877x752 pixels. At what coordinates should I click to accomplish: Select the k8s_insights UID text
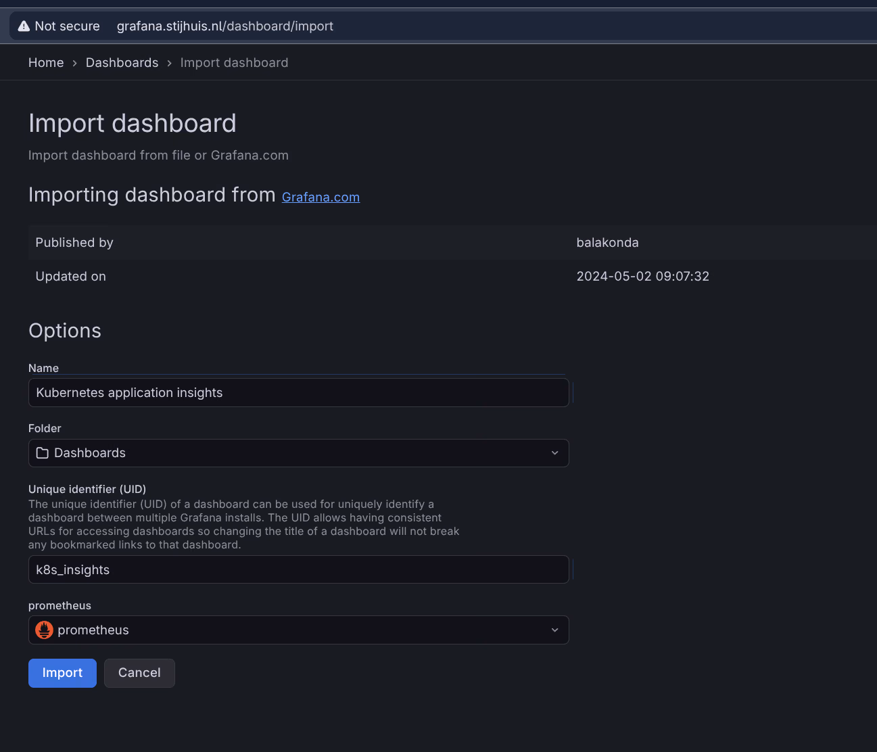click(x=72, y=569)
